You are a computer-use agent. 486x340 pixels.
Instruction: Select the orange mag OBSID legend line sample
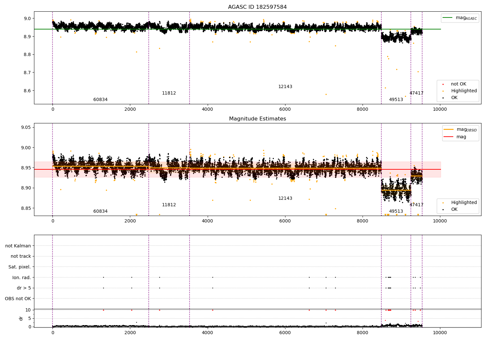(x=449, y=130)
